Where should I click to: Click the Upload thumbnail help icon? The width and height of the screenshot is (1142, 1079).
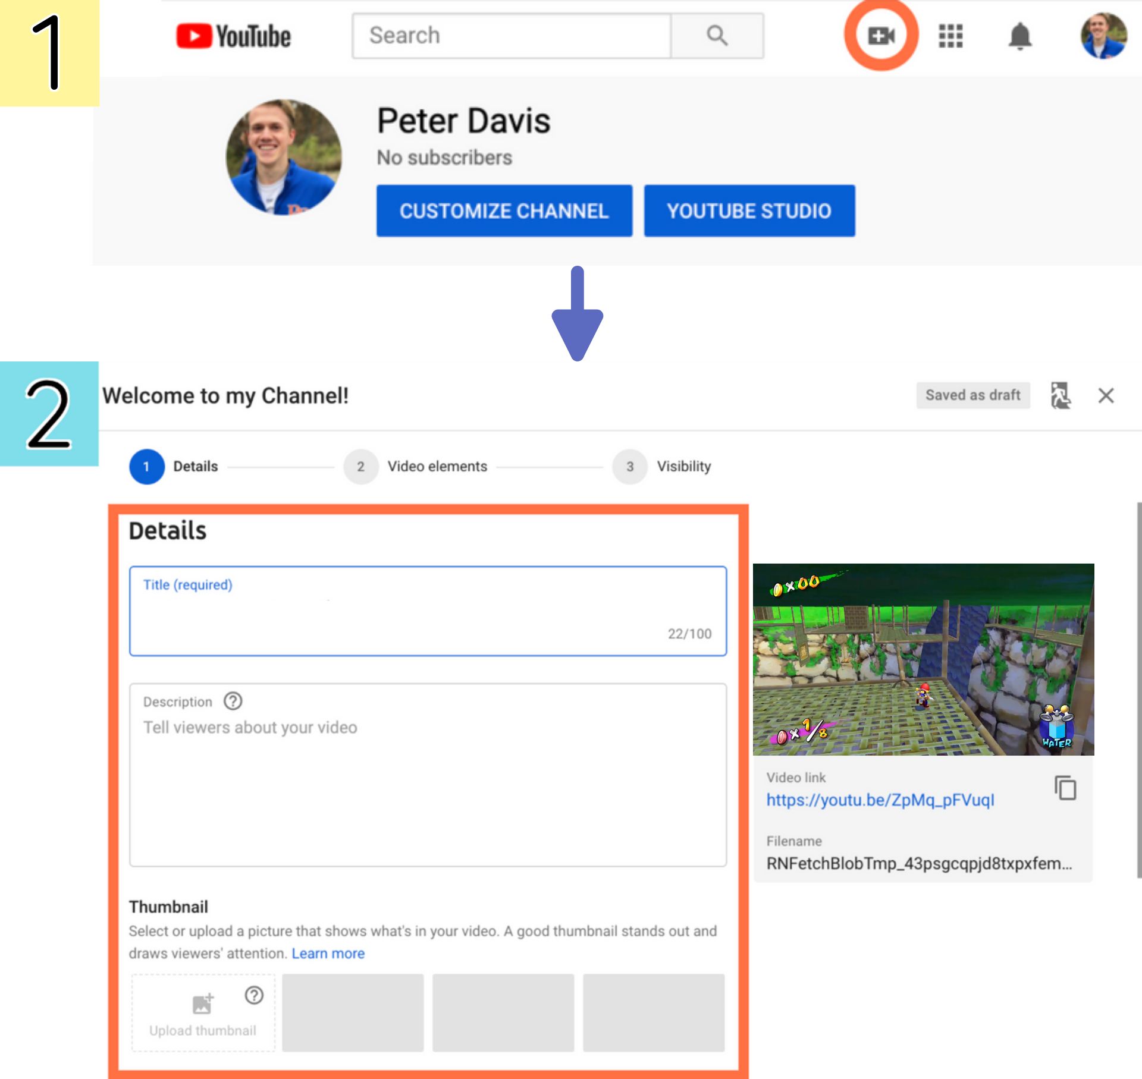tap(254, 995)
